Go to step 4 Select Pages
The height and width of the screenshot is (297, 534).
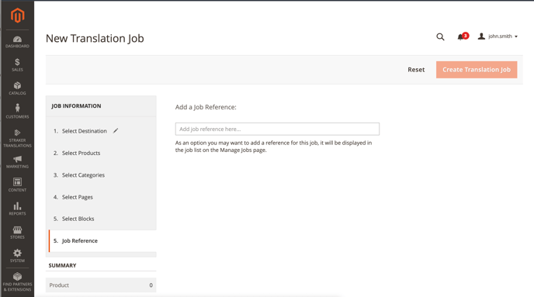click(x=73, y=197)
